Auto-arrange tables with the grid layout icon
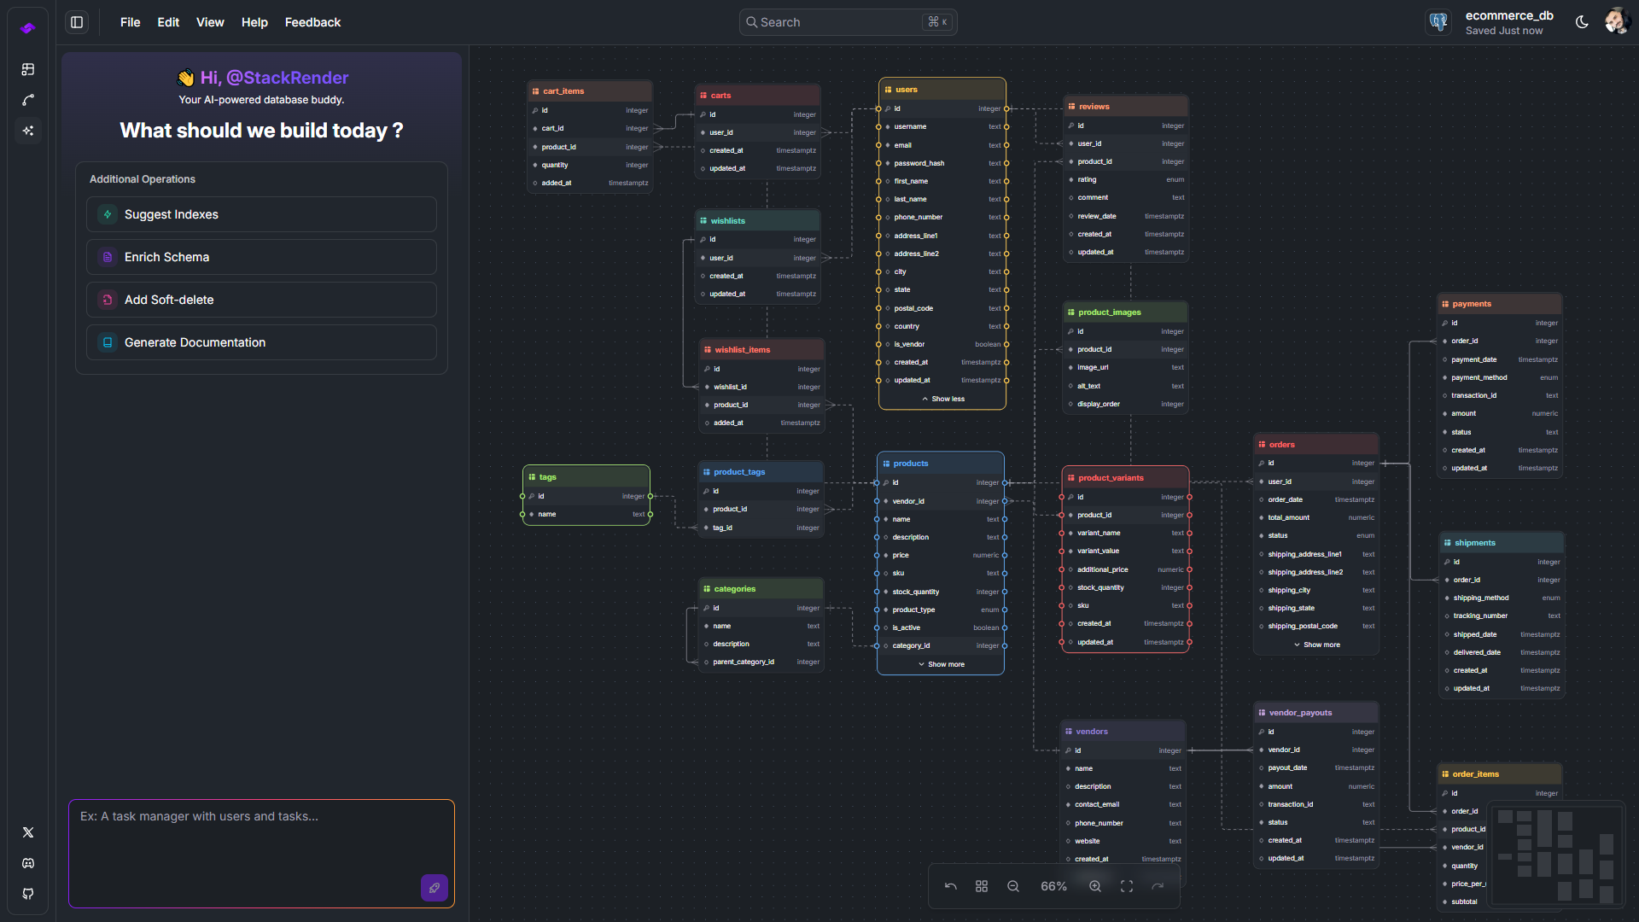Viewport: 1639px width, 922px height. (981, 886)
